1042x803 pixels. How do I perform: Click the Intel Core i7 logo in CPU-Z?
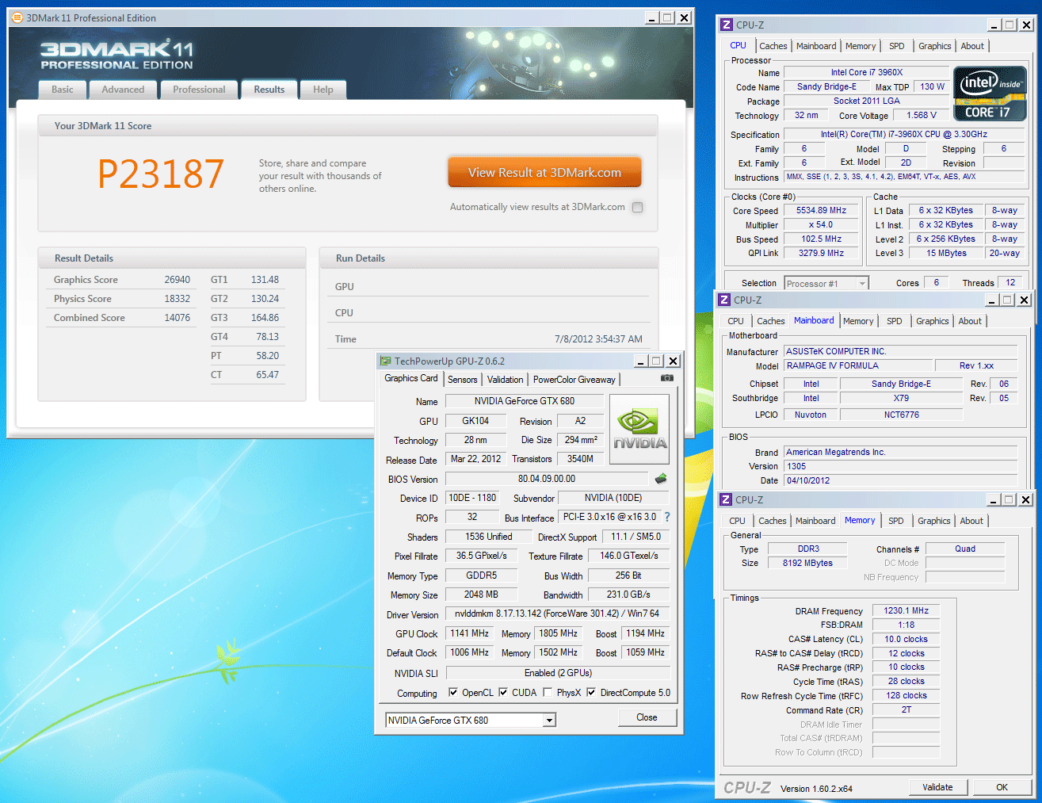[x=990, y=94]
